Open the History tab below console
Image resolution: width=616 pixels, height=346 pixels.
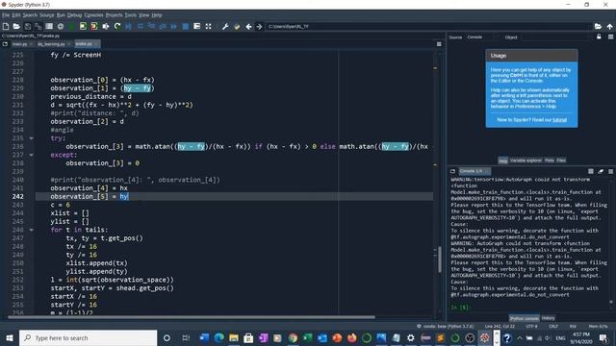(548, 318)
